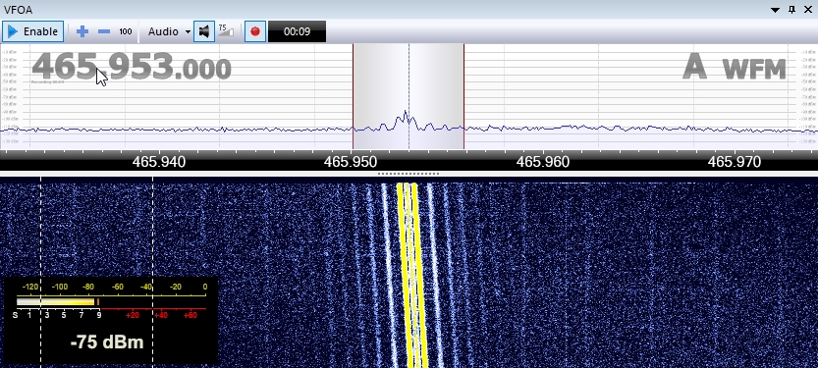This screenshot has height=368, width=818.
Task: Click the 100 zoom level indicator
Action: [x=126, y=31]
